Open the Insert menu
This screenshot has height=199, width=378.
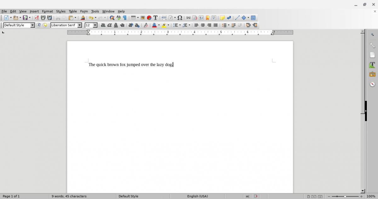click(34, 11)
